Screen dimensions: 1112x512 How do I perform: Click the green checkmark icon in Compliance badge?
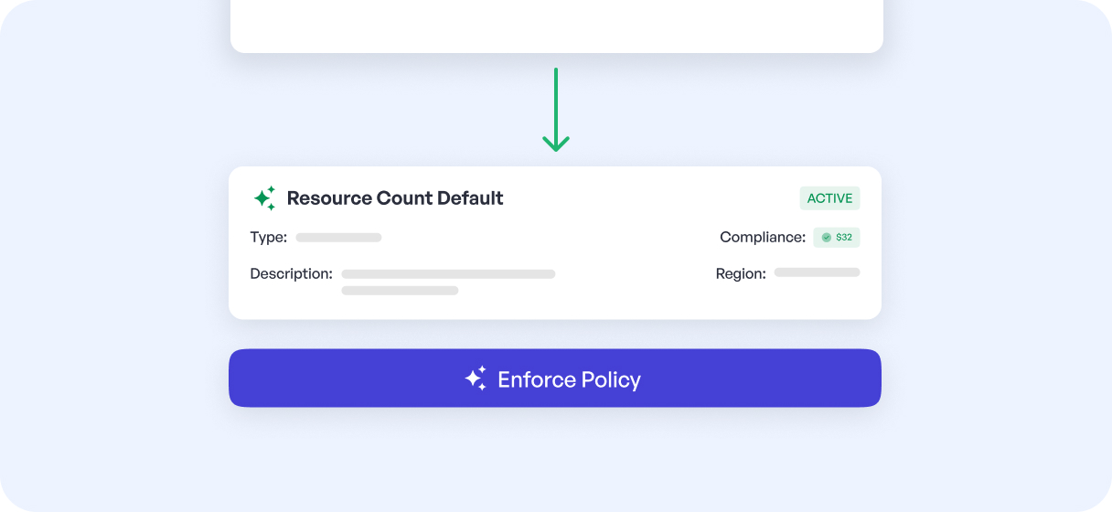(x=827, y=238)
